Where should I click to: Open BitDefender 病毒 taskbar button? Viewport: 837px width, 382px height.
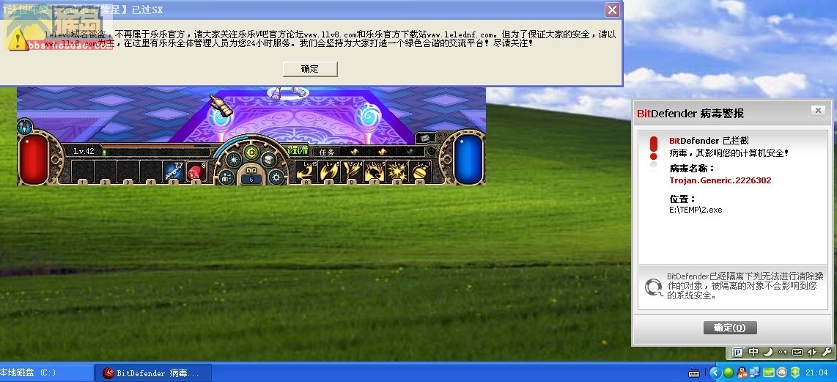coord(153,373)
